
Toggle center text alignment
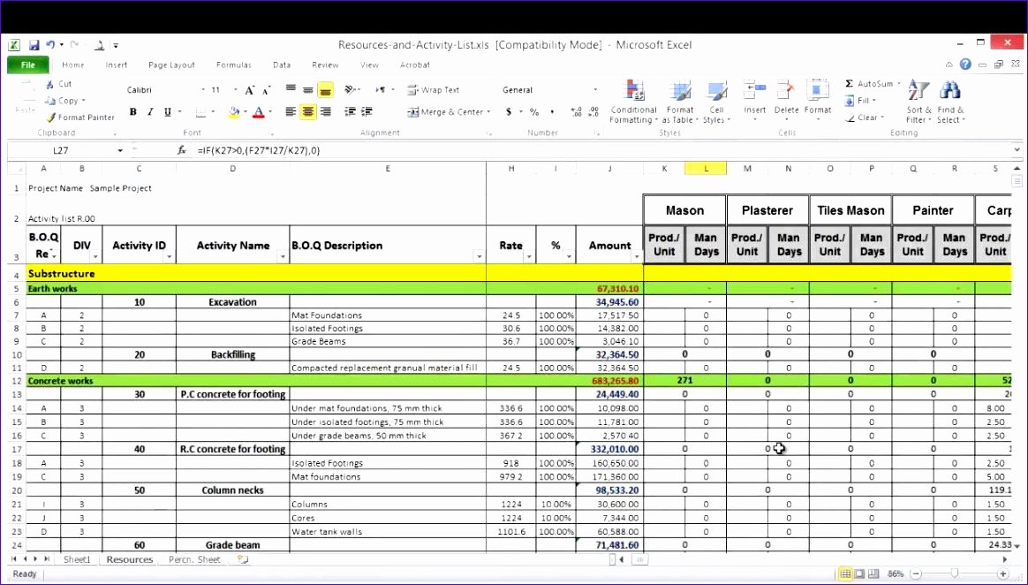tap(307, 112)
